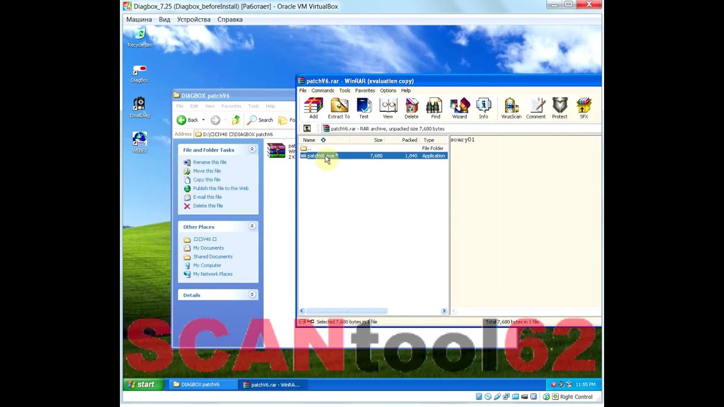Open the VirtualBox Справка menu
This screenshot has width=724, height=407.
[230, 19]
